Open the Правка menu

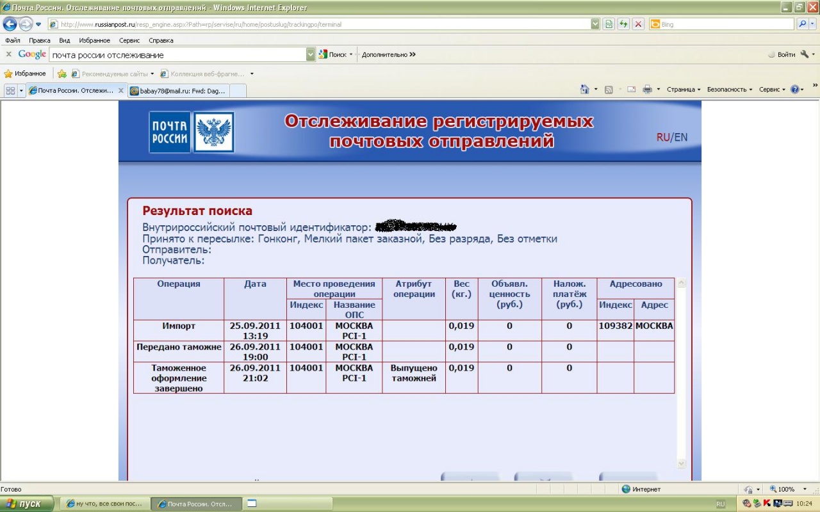pos(40,40)
